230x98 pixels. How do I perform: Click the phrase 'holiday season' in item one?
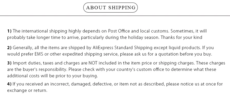tap(143, 38)
